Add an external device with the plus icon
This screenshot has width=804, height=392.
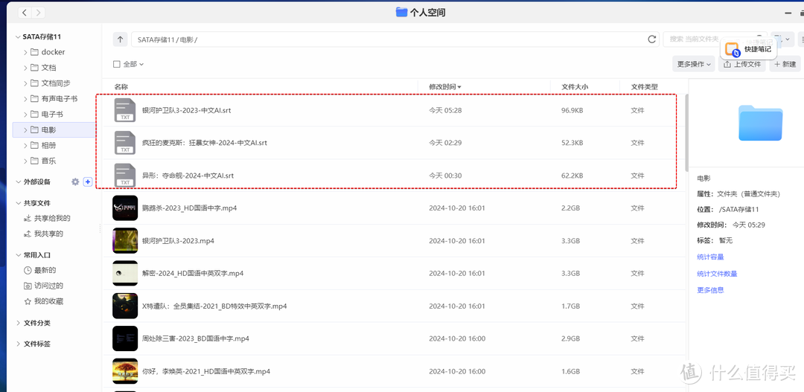coord(87,181)
